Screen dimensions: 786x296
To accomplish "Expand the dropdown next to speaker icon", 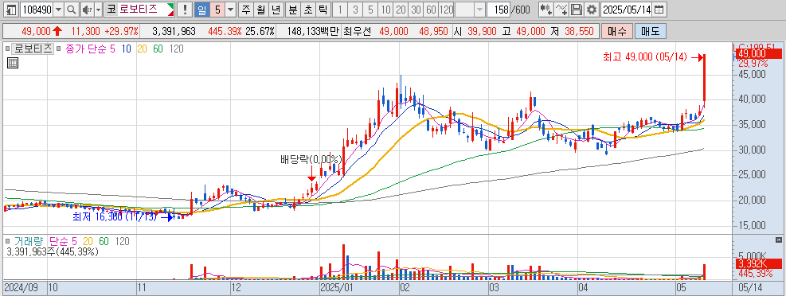I will [98, 9].
